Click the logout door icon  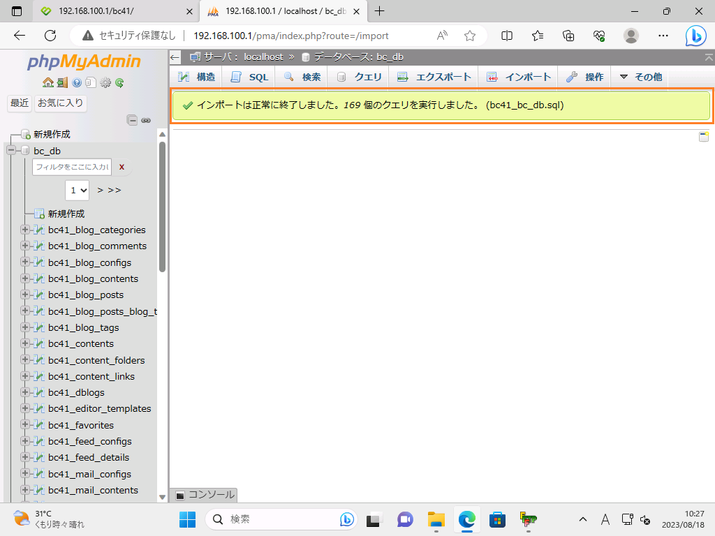[62, 82]
